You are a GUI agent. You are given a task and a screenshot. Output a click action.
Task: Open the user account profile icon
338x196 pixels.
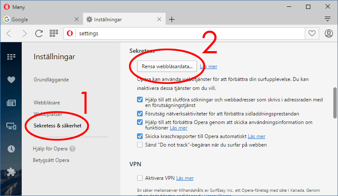point(328,33)
